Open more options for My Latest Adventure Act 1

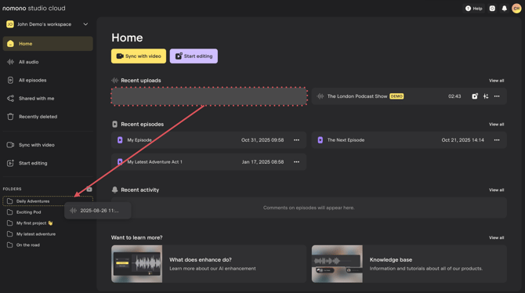(297, 162)
